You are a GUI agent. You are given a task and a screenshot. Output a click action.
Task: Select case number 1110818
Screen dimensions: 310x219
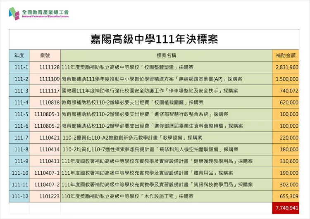click(x=45, y=102)
